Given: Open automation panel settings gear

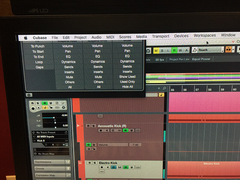Looking at the screenshot, I should pyautogui.click(x=29, y=95).
